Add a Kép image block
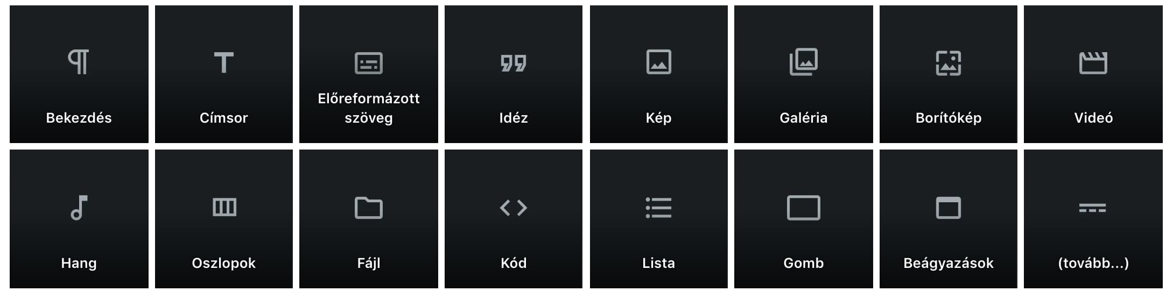Screen dimensions: 1166x298 [x=658, y=74]
